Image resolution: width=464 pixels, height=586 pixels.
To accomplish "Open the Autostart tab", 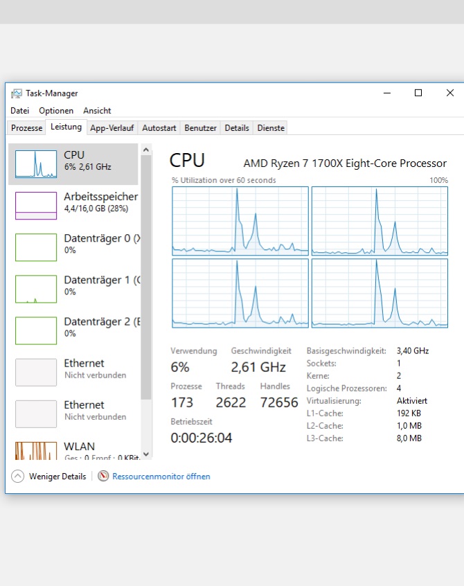I will coord(159,128).
